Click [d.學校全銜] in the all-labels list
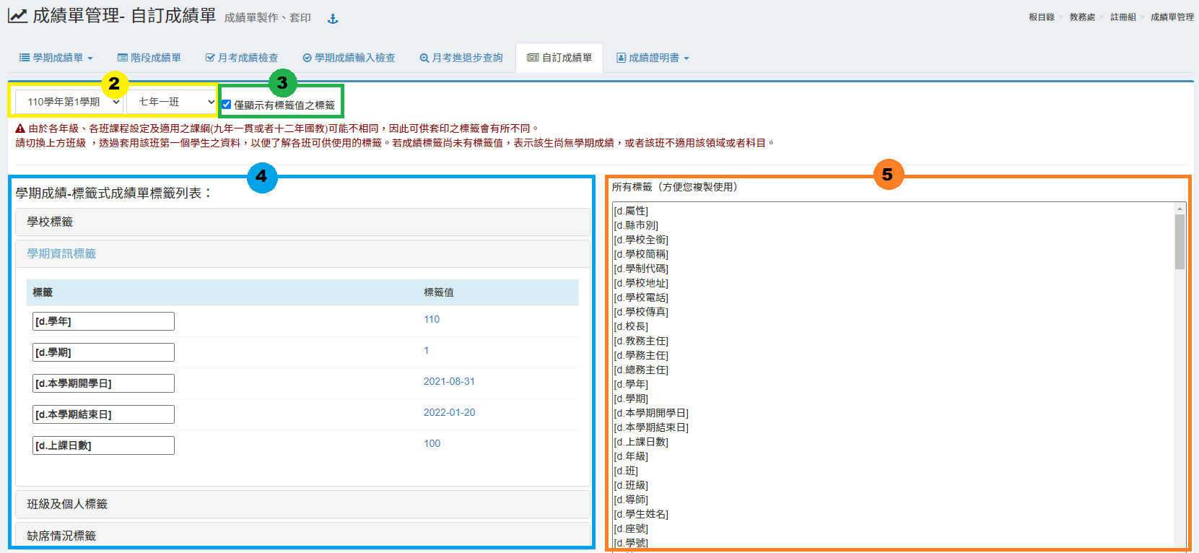 pyautogui.click(x=641, y=240)
